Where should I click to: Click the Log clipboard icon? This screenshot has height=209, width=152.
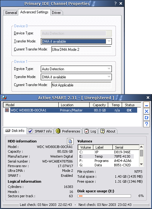(87, 131)
